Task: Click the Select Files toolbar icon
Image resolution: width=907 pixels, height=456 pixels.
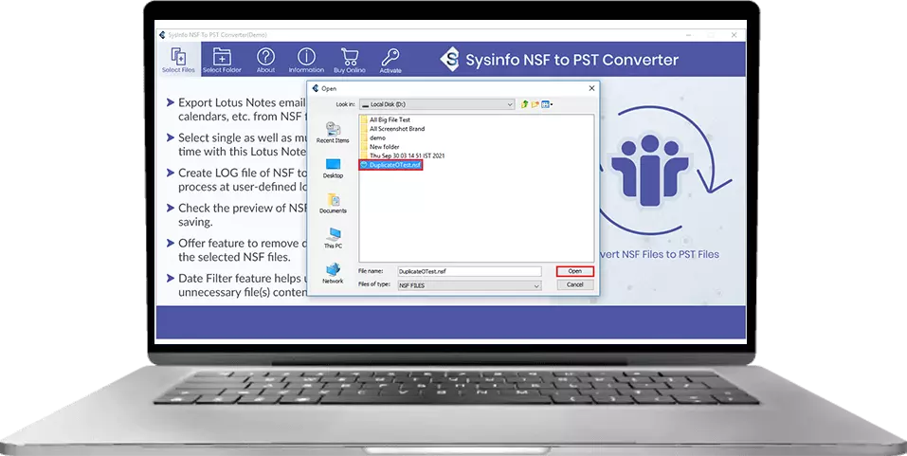Action: 178,60
